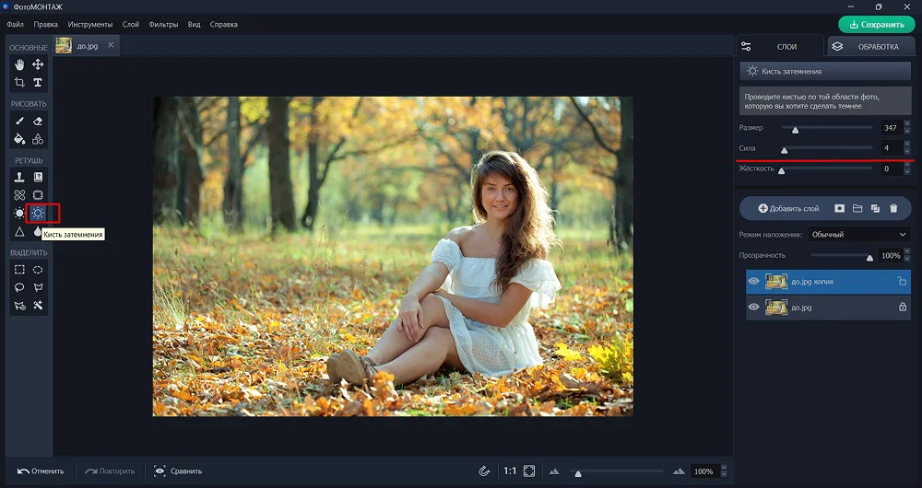922x488 pixels.
Task: Click the large mountain zoom-in icon
Action: (x=680, y=471)
